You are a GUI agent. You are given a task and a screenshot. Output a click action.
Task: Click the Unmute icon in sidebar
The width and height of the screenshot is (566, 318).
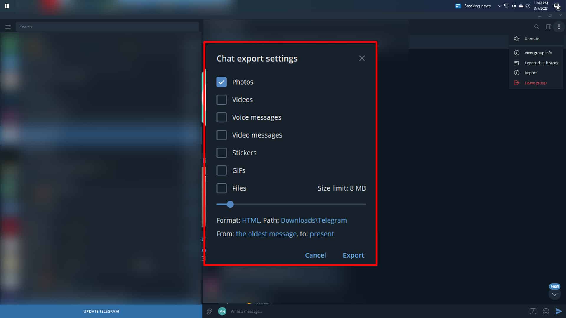click(517, 39)
